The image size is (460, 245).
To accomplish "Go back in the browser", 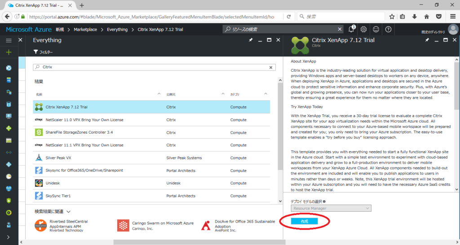I will point(7,17).
